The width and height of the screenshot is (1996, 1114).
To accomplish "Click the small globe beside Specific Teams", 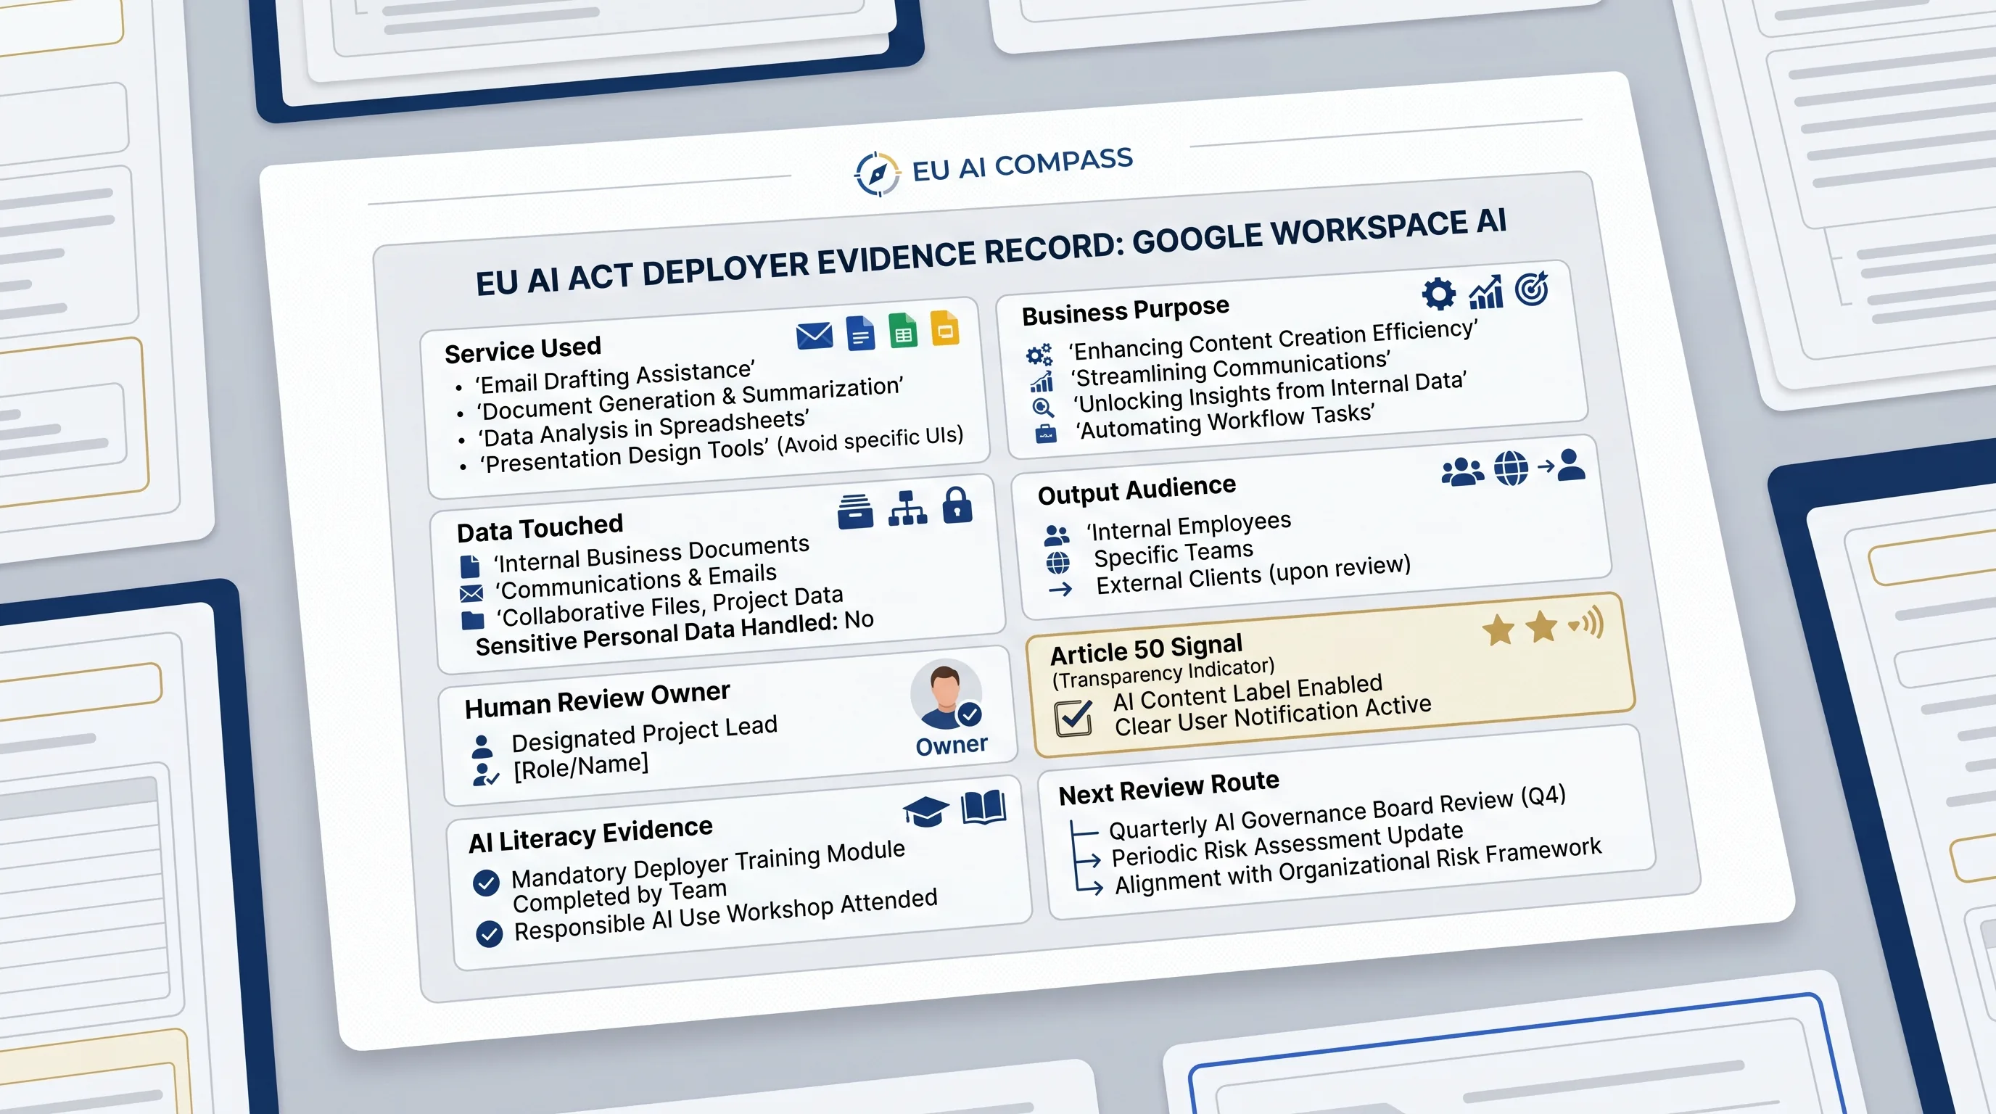I will (x=1057, y=562).
